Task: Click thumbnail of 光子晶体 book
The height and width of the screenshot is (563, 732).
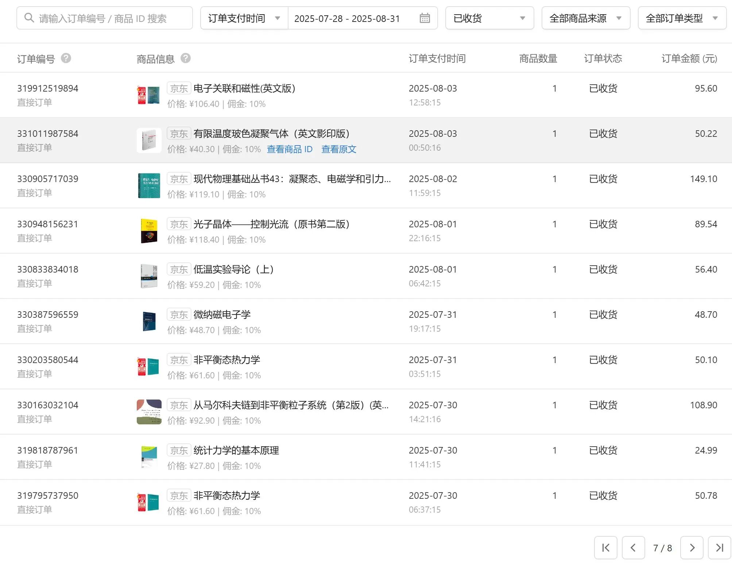Action: click(149, 231)
